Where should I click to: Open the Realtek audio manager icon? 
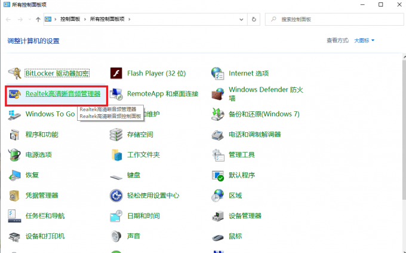point(14,94)
